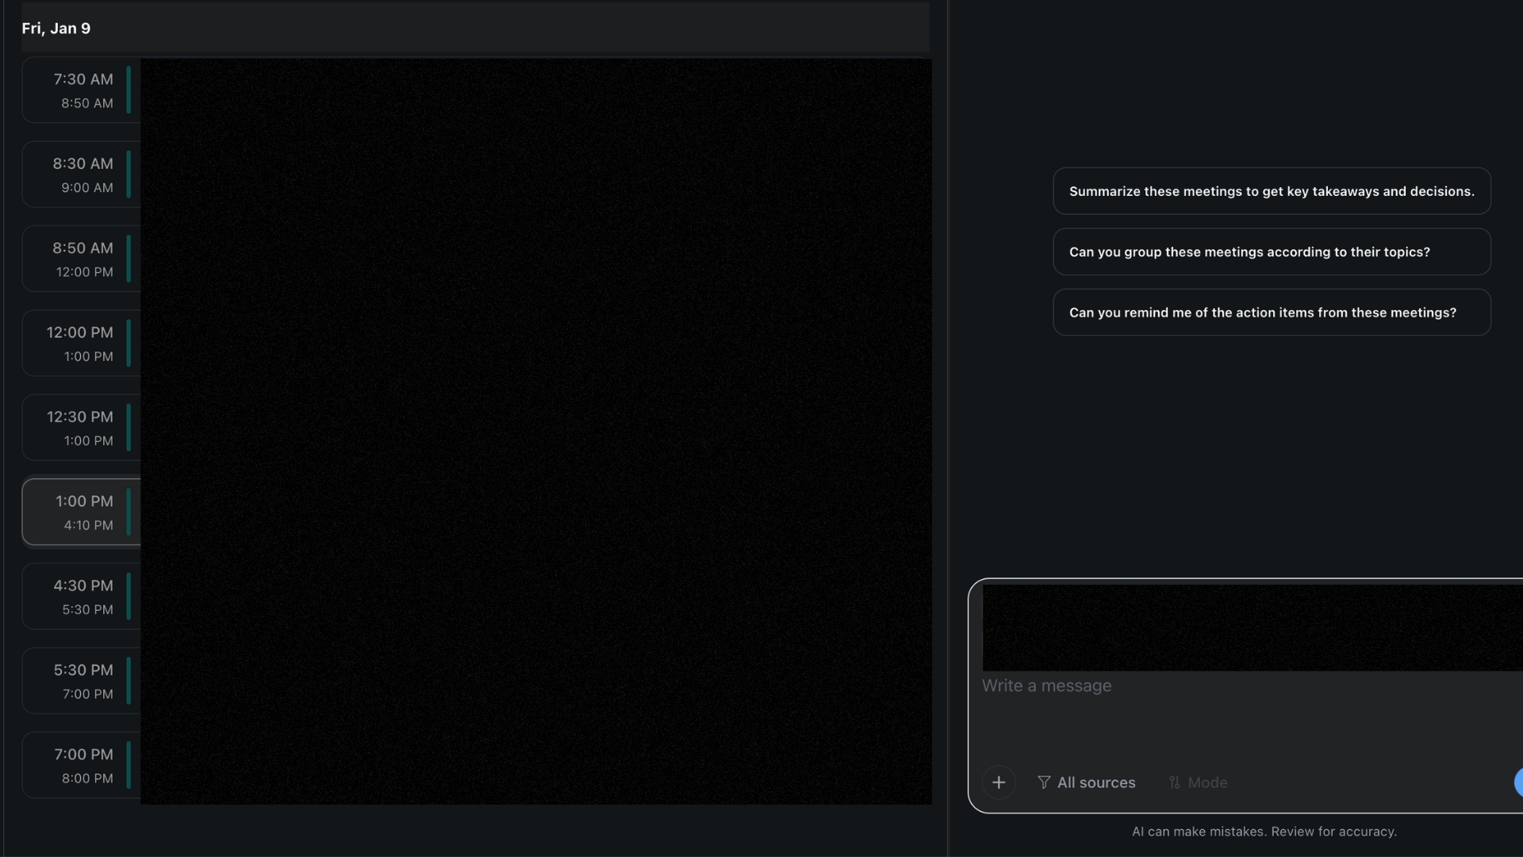The height and width of the screenshot is (857, 1523).
Task: Open the 8:50 AM to 12:00 PM meeting
Action: [82, 259]
